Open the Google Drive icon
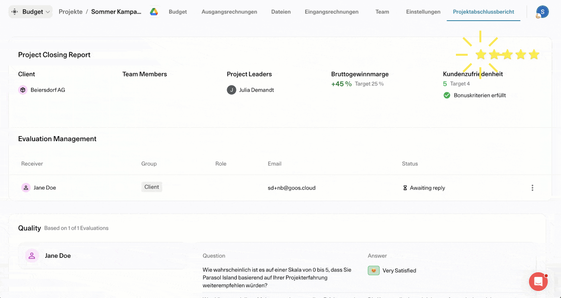 point(154,12)
